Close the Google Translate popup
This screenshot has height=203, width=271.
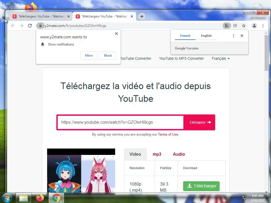pyautogui.click(x=242, y=36)
